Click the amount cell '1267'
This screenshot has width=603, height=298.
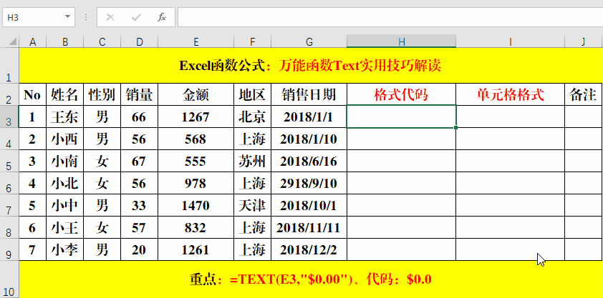point(196,116)
